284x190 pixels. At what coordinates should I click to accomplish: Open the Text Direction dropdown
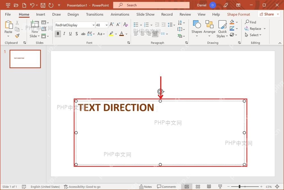coord(181,23)
